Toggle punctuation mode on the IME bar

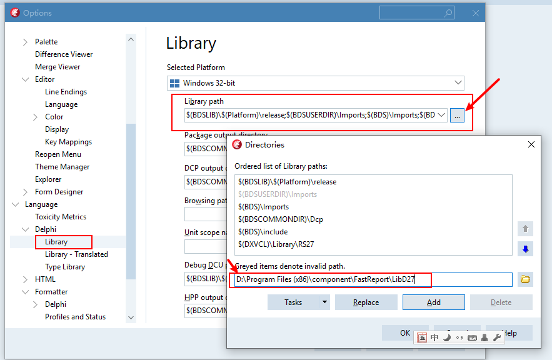(x=458, y=337)
